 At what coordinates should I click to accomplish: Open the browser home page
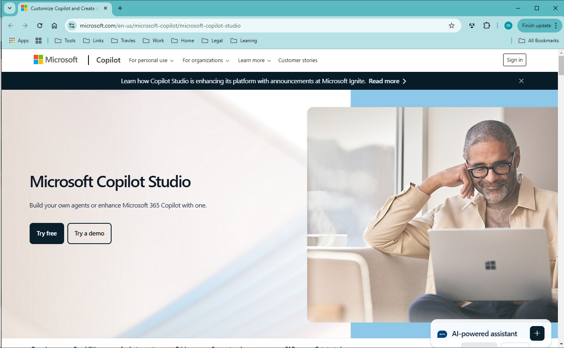point(54,26)
